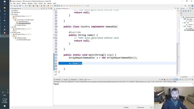Open Package Explorer View Menu
Image resolution: width=194 pixels, height=109 pixels.
47,8
